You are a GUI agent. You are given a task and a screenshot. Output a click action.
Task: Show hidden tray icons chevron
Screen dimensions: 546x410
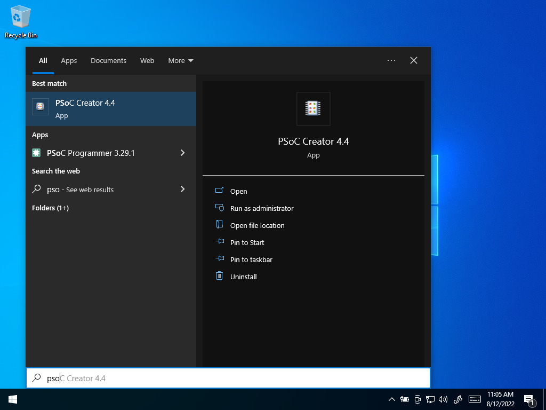pyautogui.click(x=392, y=399)
